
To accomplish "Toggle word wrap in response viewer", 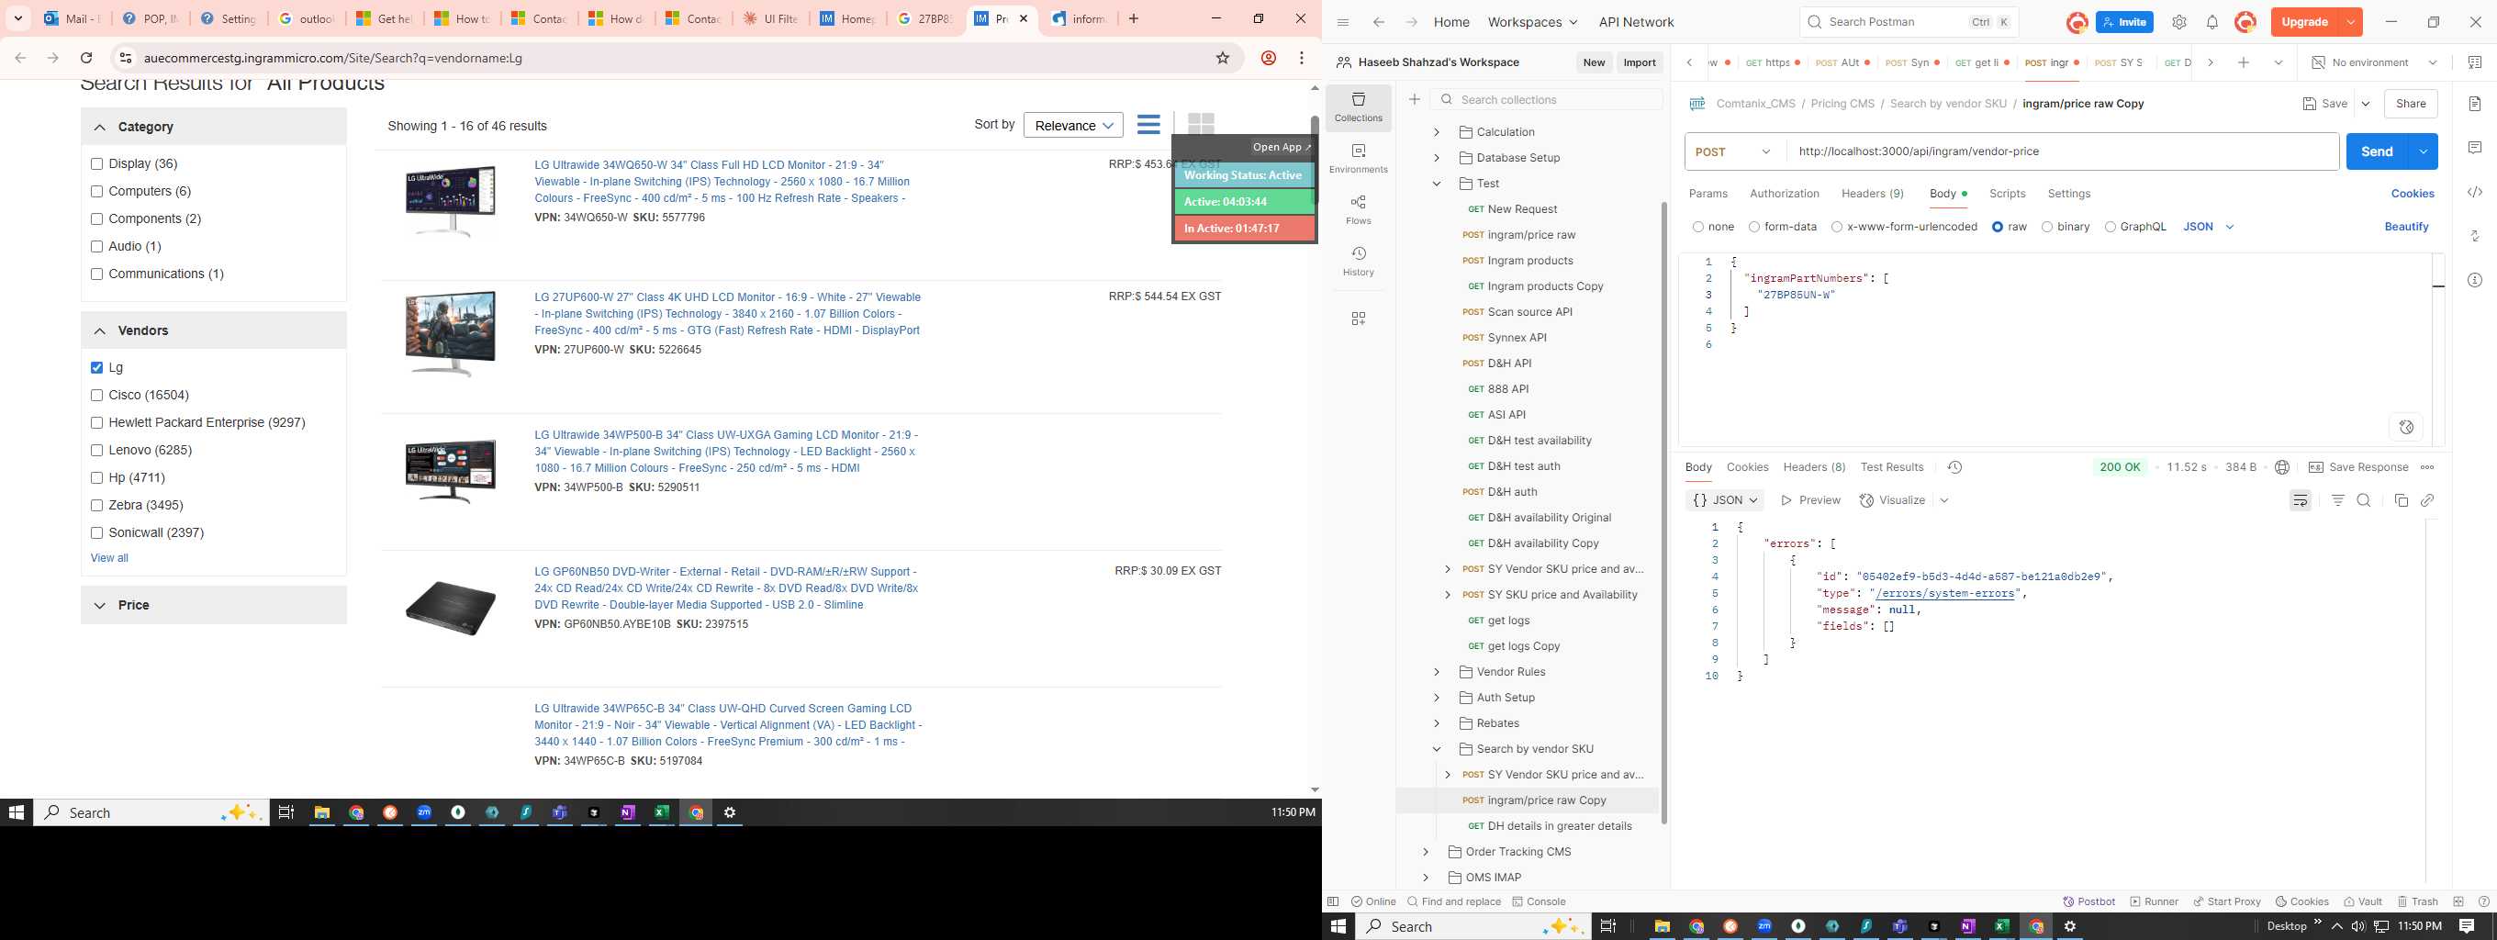I will [2301, 500].
